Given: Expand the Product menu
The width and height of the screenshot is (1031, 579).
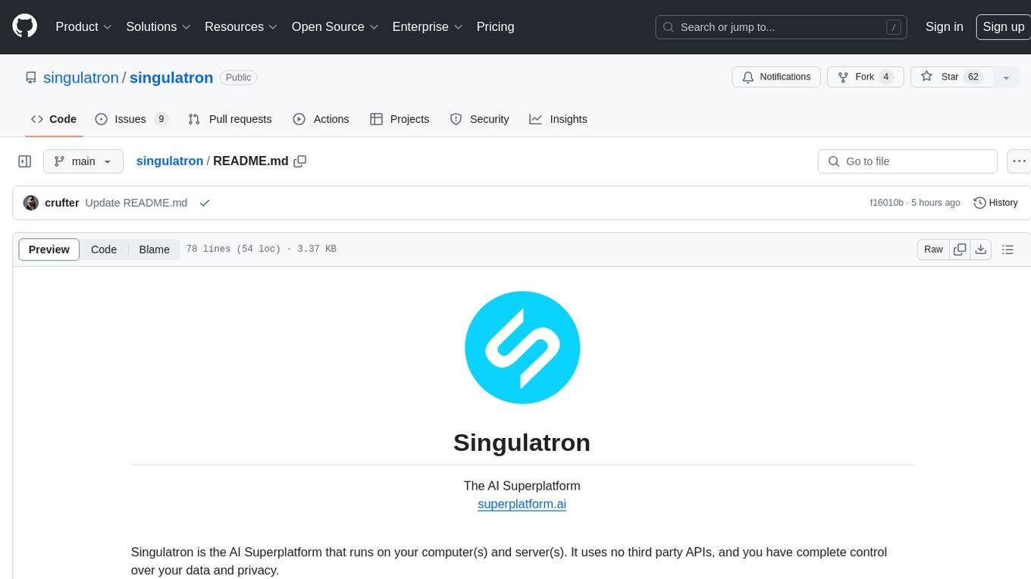Looking at the screenshot, I should (83, 27).
